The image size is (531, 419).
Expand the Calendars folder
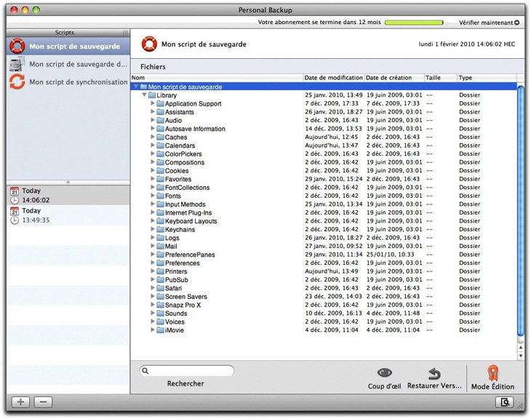click(153, 145)
